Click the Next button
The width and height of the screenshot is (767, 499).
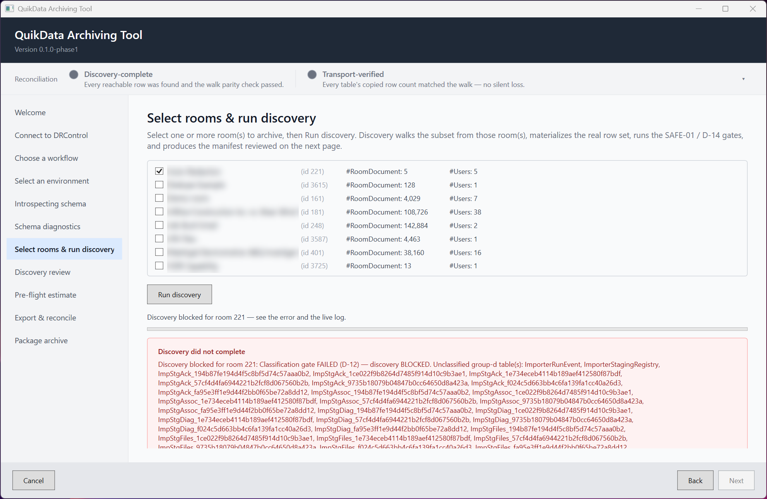736,480
